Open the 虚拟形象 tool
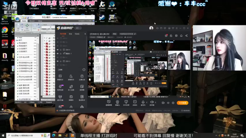The height and width of the screenshot is (138, 246). (60, 98)
